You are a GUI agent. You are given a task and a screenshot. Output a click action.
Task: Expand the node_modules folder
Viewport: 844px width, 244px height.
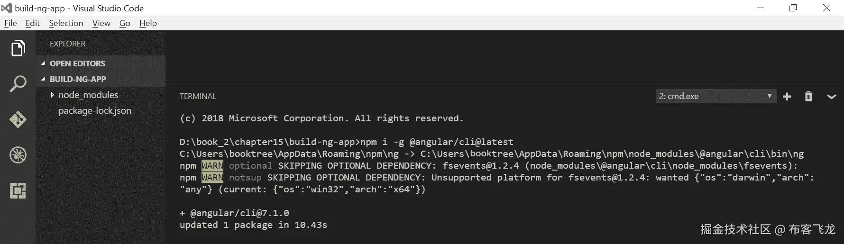click(88, 95)
